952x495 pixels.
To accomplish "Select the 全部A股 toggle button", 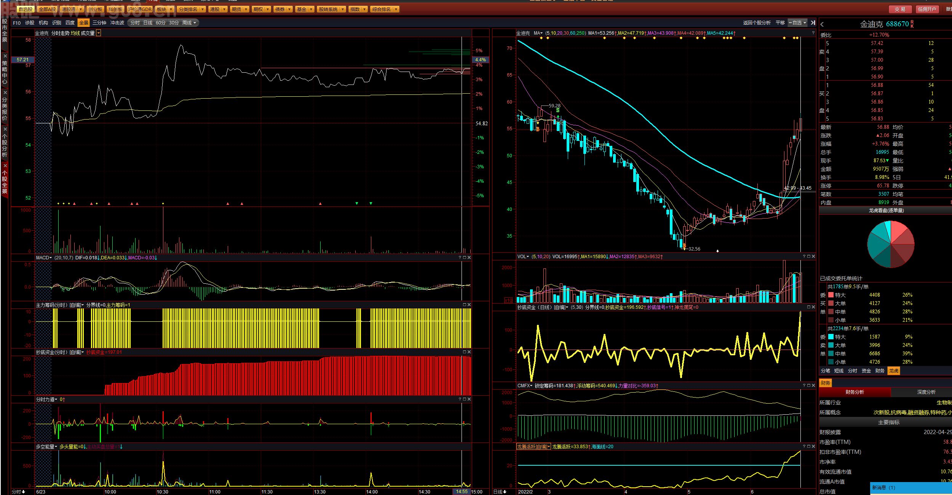I will pyautogui.click(x=47, y=10).
